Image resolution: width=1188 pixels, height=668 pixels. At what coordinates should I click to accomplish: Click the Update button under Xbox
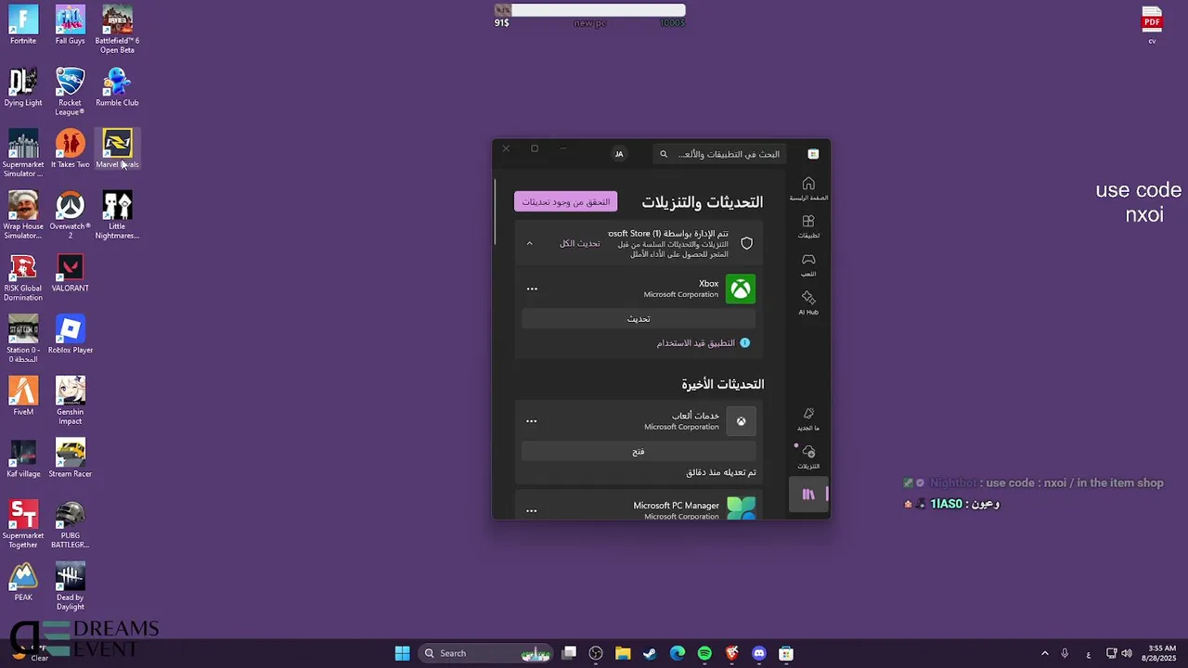639,318
